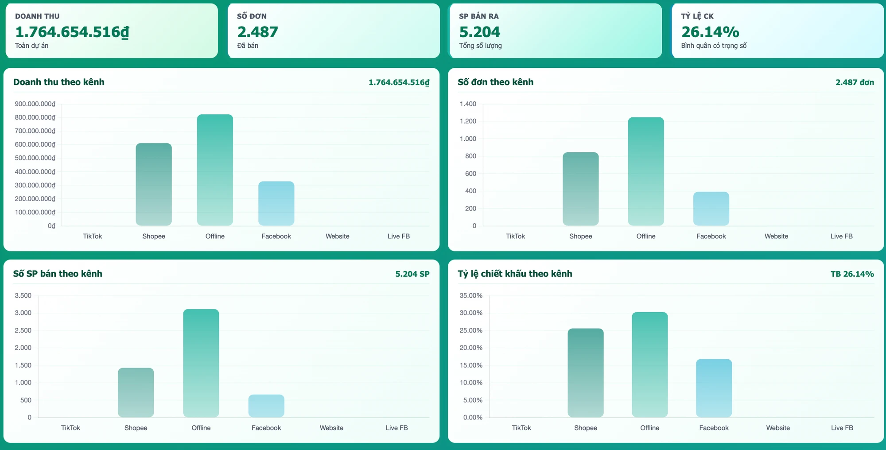Click Website label in Doanh thu theo kênh
The image size is (886, 450).
[338, 236]
